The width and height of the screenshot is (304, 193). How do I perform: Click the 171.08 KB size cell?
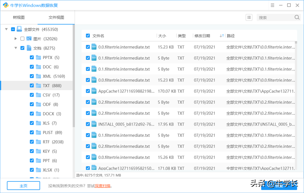tap(167, 168)
